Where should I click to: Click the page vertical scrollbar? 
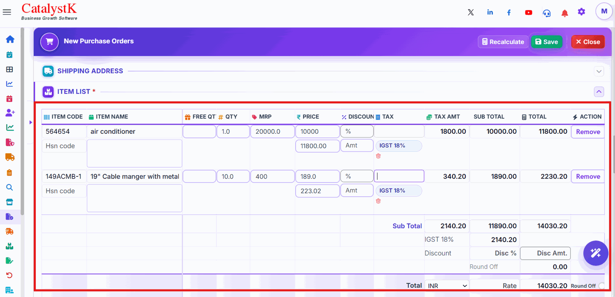(x=613, y=154)
